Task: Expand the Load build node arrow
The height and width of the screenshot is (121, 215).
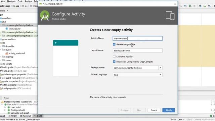Action: tap(5, 107)
